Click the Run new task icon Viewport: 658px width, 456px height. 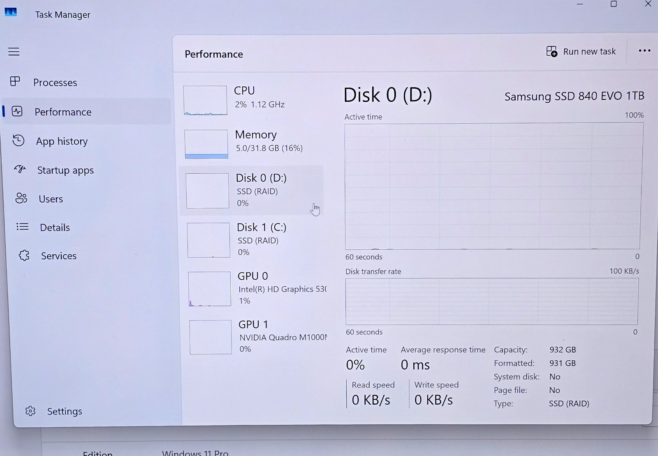tap(551, 51)
